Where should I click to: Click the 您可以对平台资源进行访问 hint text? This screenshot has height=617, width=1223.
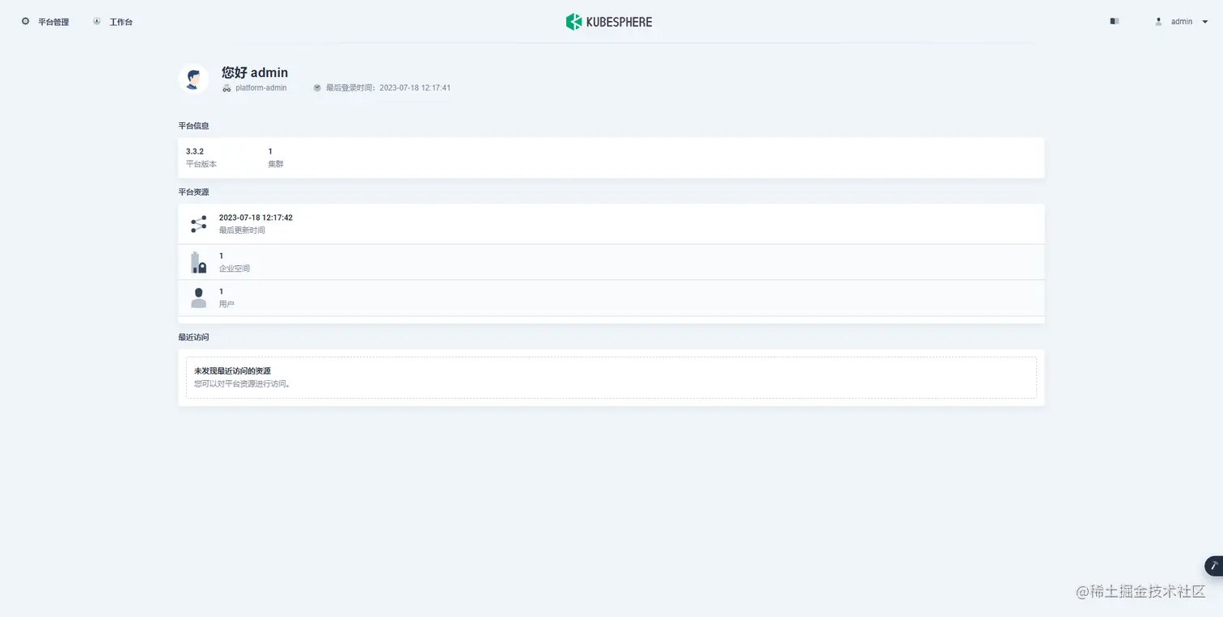243,383
